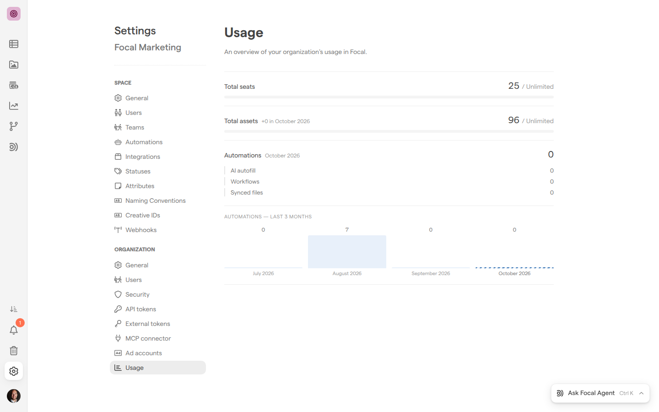
Task: Select Attributes in the settings menu
Action: pos(158,186)
